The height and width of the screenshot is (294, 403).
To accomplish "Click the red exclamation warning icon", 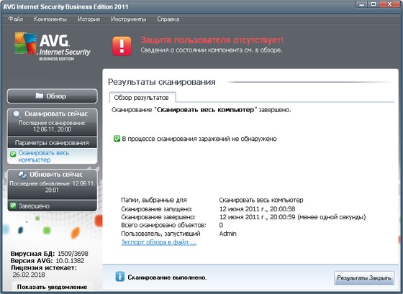I will tap(122, 46).
